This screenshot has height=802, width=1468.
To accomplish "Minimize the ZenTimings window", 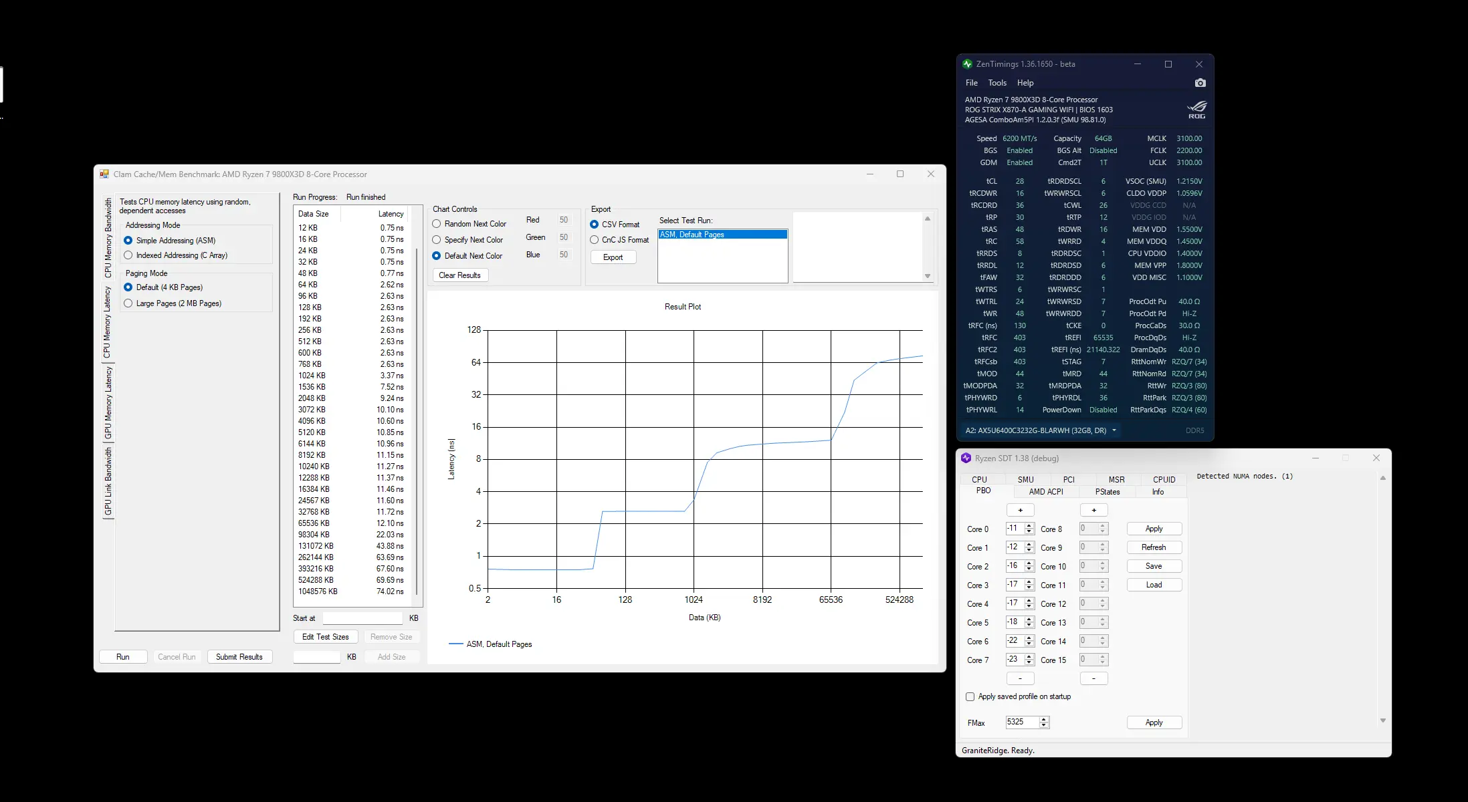I will click(1138, 64).
